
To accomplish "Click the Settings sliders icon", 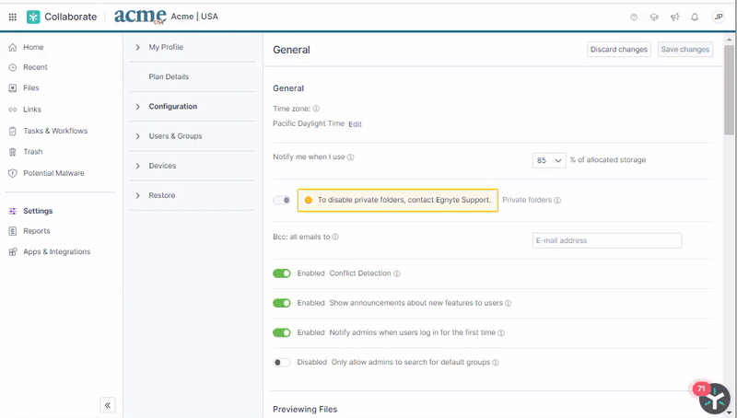I will [13, 211].
